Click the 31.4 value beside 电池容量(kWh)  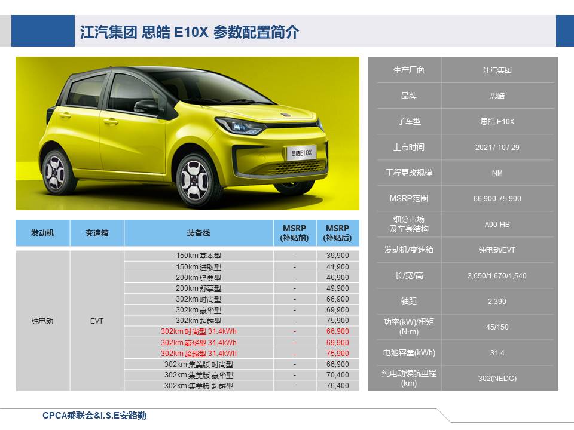point(497,353)
